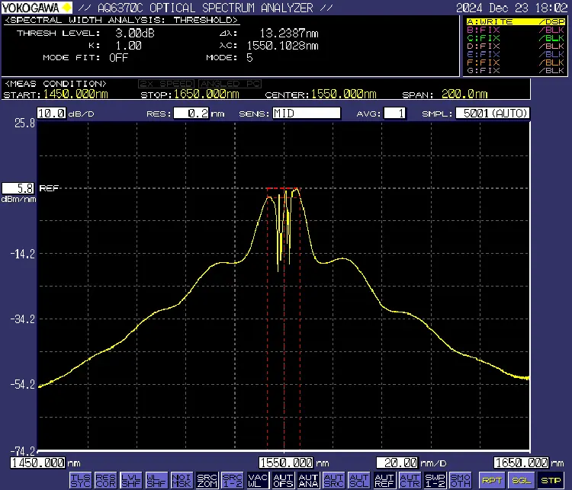Open the SENS MID sensitivity field
Screen dimensions: 572x490
click(307, 113)
